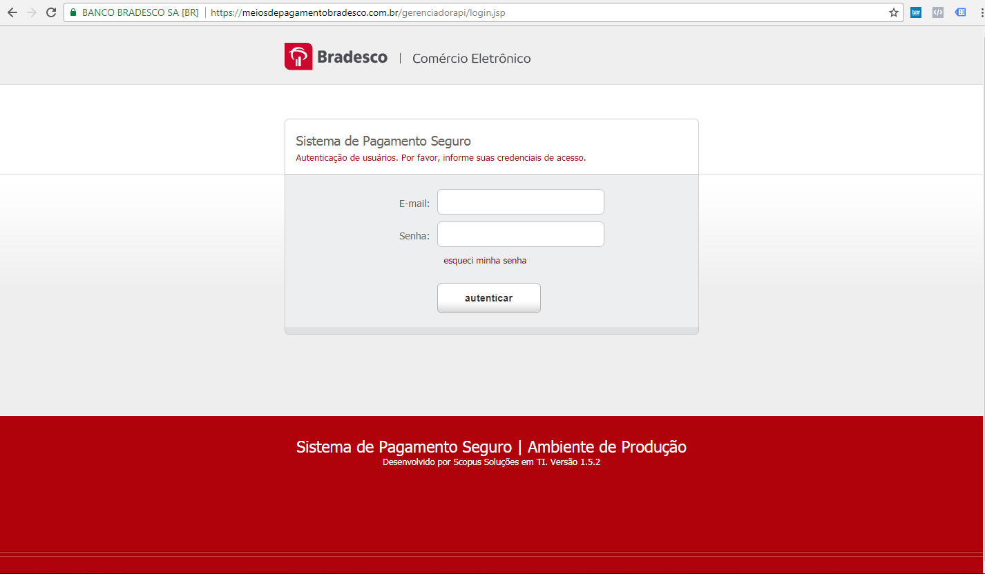The width and height of the screenshot is (985, 574).
Task: Click 'Sistema de Pagamento Seguro' form heading
Action: click(383, 141)
